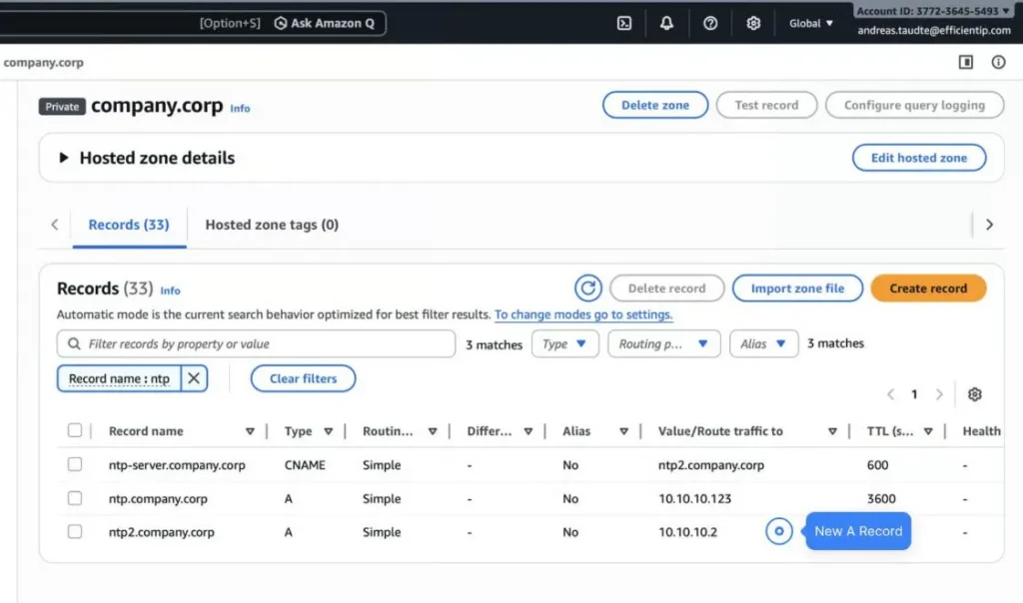Click Info link next to company.corp heading

(x=240, y=108)
